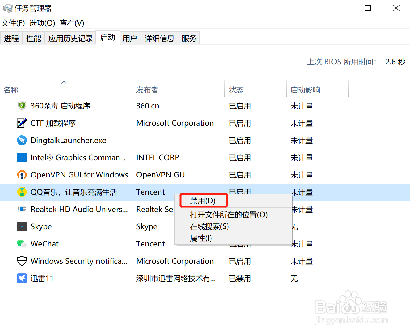The width and height of the screenshot is (410, 334).
Task: Click the Task Manager title bar icon
Action: click(x=8, y=8)
